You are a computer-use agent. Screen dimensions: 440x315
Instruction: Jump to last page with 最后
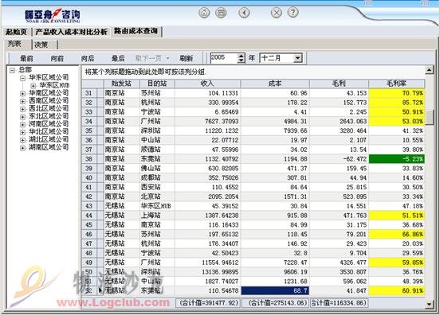click(x=118, y=58)
